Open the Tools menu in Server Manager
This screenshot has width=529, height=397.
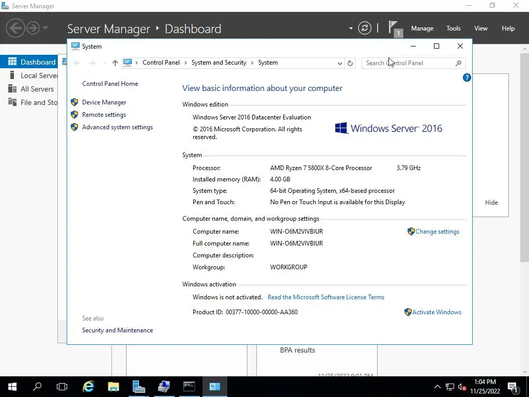pos(454,28)
